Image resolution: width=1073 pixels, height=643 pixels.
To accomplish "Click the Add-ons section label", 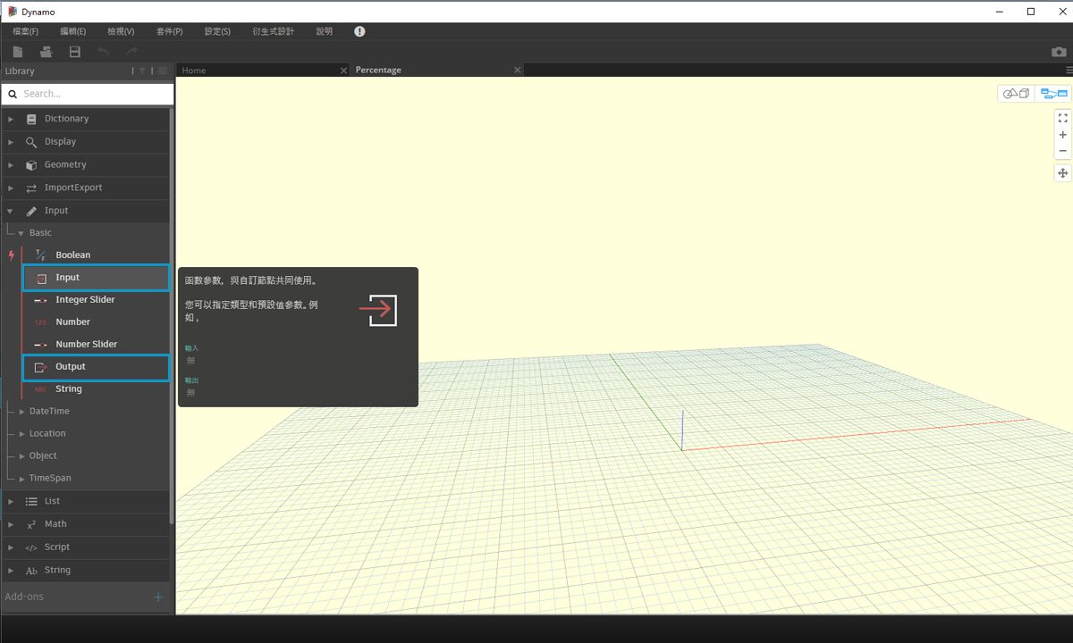I will 24,597.
